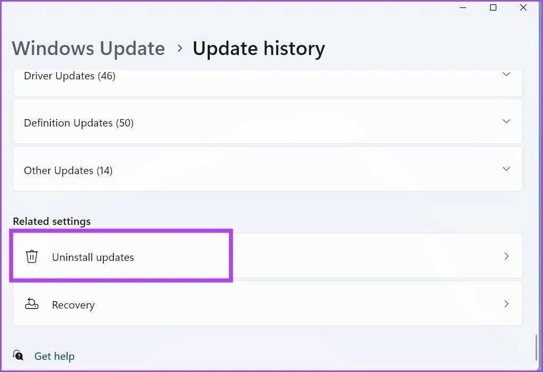Click the Get help headset icon
543x372 pixels.
point(19,356)
